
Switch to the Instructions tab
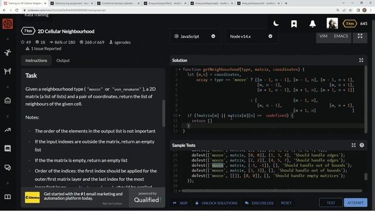coord(36,60)
